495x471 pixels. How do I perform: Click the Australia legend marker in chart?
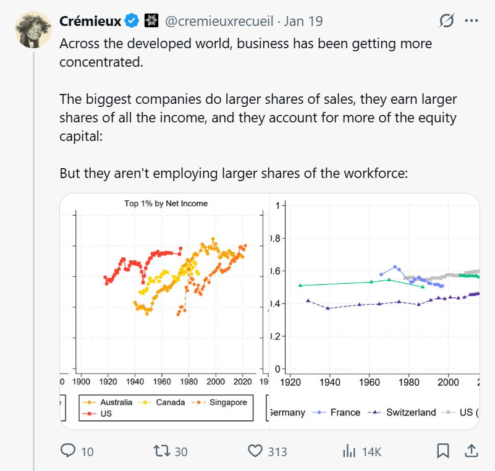pyautogui.click(x=90, y=402)
